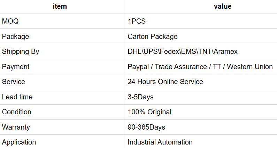Click the Service row label

point(14,82)
